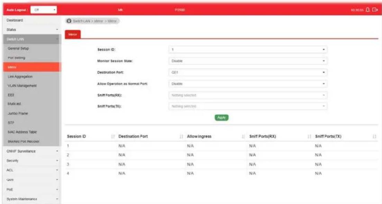
Task: Open MAC Address Table in sidebar
Action: click(32, 132)
